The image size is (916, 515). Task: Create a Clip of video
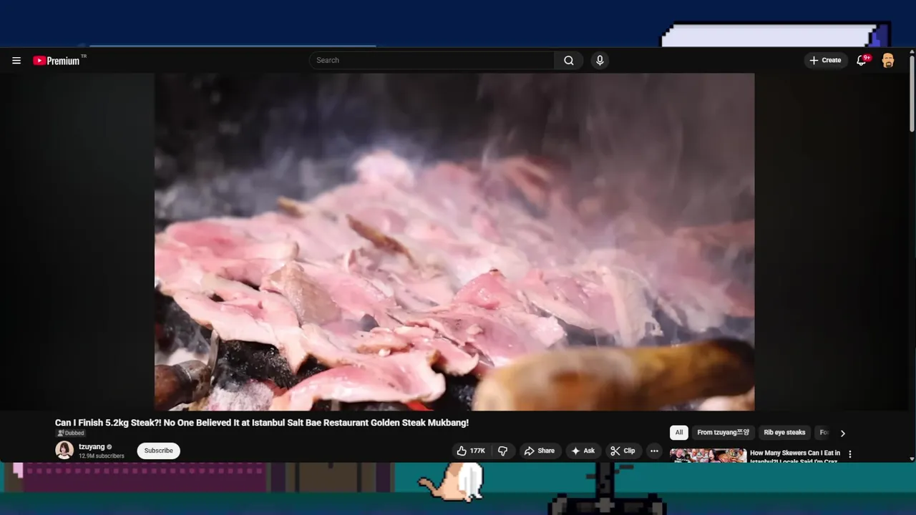[x=623, y=451]
